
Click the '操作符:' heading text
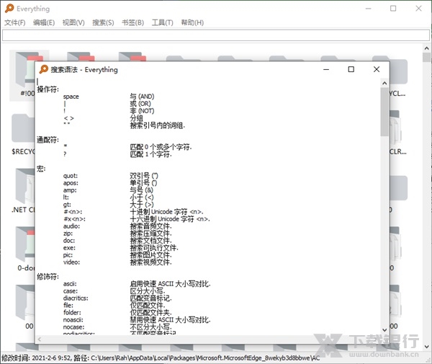[x=48, y=89]
